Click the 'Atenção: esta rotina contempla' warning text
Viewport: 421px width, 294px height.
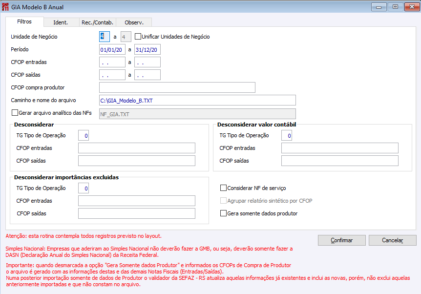[84, 236]
